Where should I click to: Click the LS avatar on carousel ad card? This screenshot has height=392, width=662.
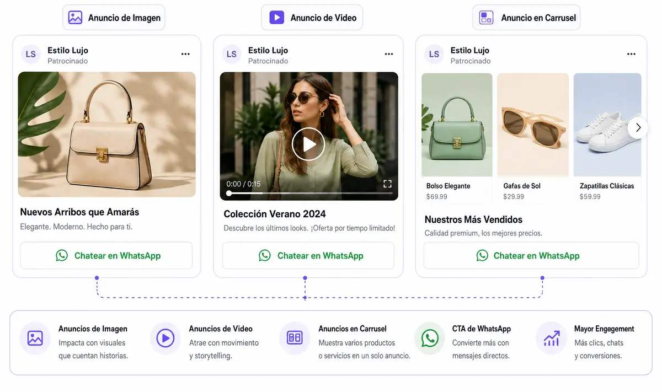click(434, 54)
